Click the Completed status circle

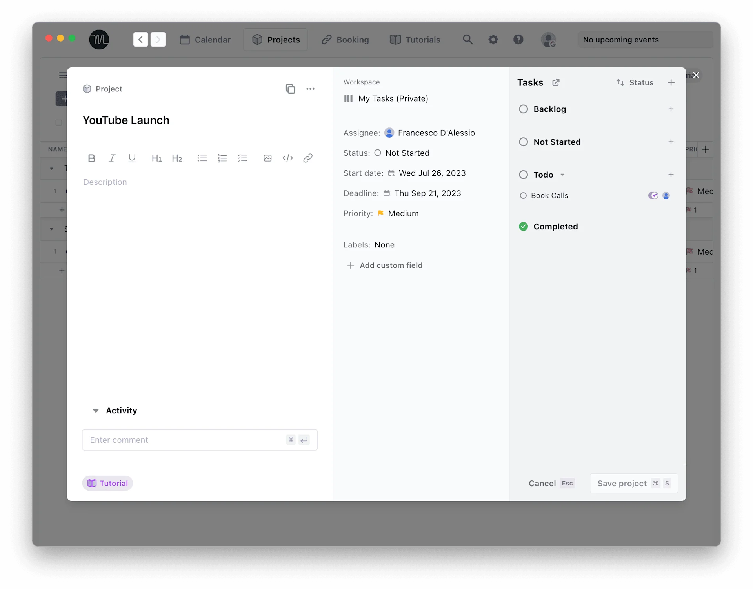(523, 226)
